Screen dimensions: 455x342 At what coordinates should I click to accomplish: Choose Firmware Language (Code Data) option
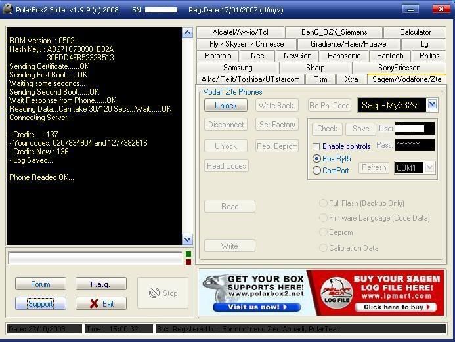tap(323, 218)
